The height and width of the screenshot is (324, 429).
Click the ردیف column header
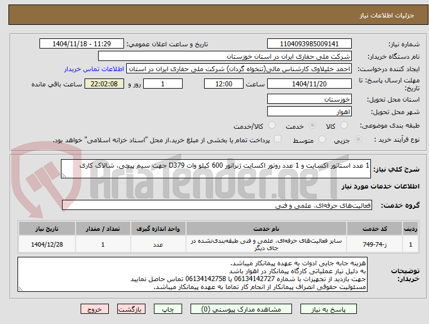click(x=410, y=229)
